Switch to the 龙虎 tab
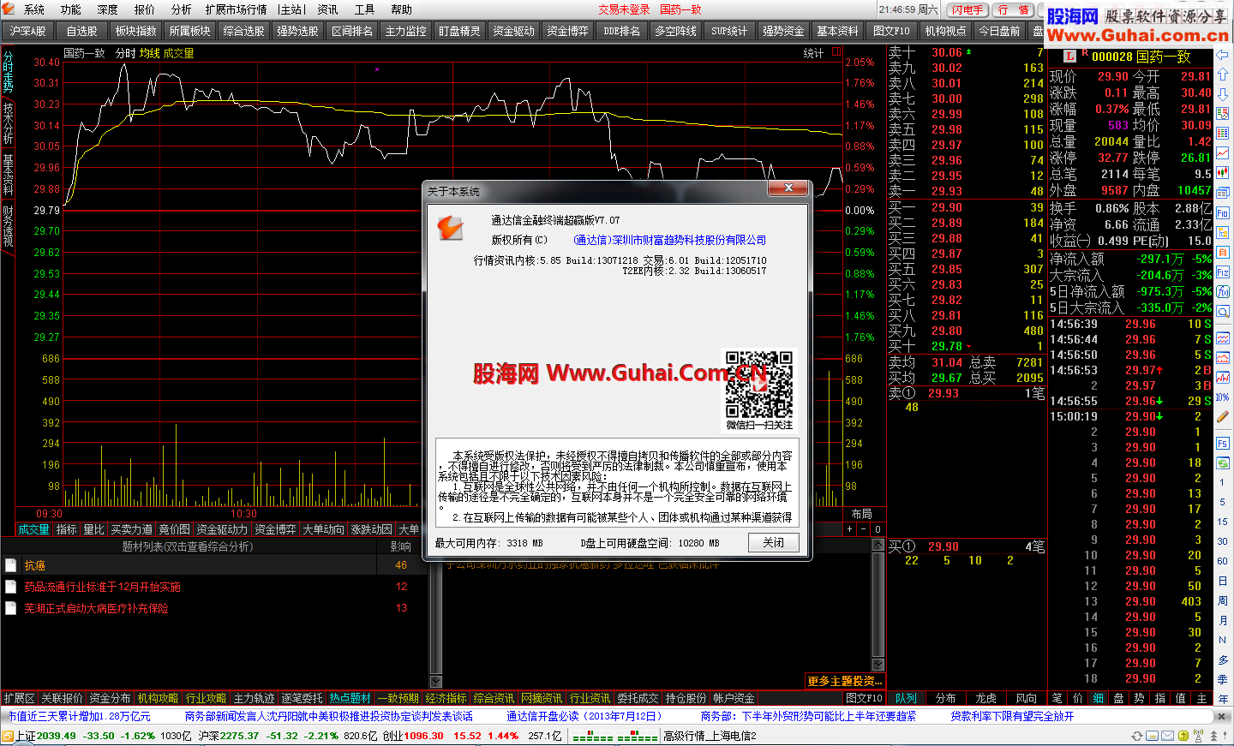1234x746 pixels. point(986,698)
